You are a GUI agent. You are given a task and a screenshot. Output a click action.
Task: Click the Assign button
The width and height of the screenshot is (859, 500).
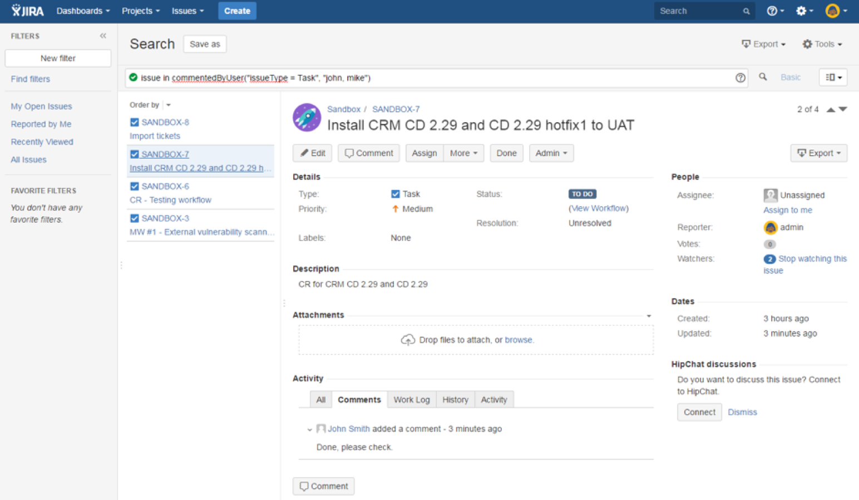tap(424, 153)
